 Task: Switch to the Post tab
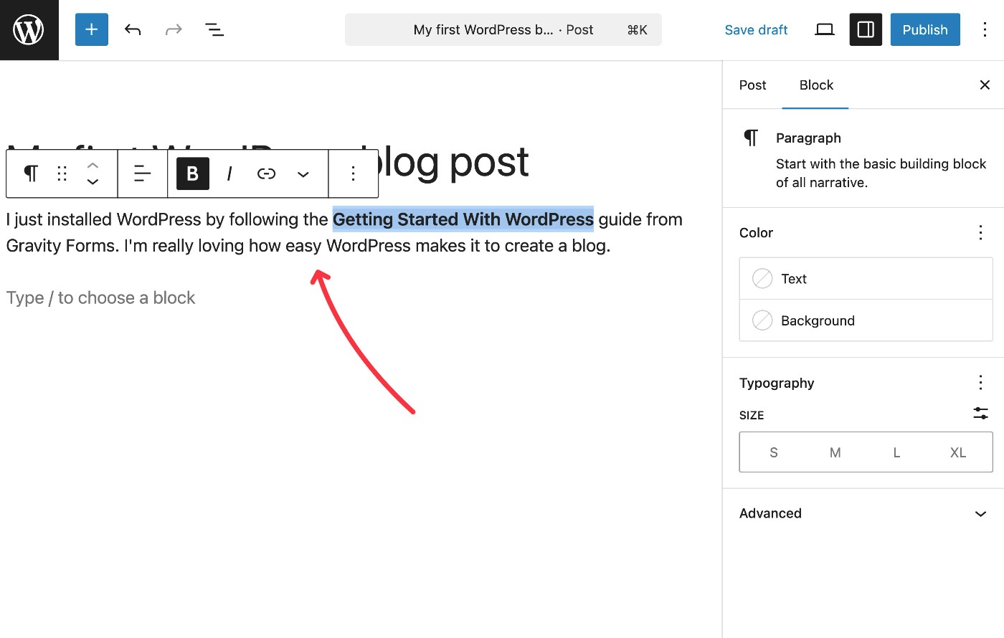[752, 85]
